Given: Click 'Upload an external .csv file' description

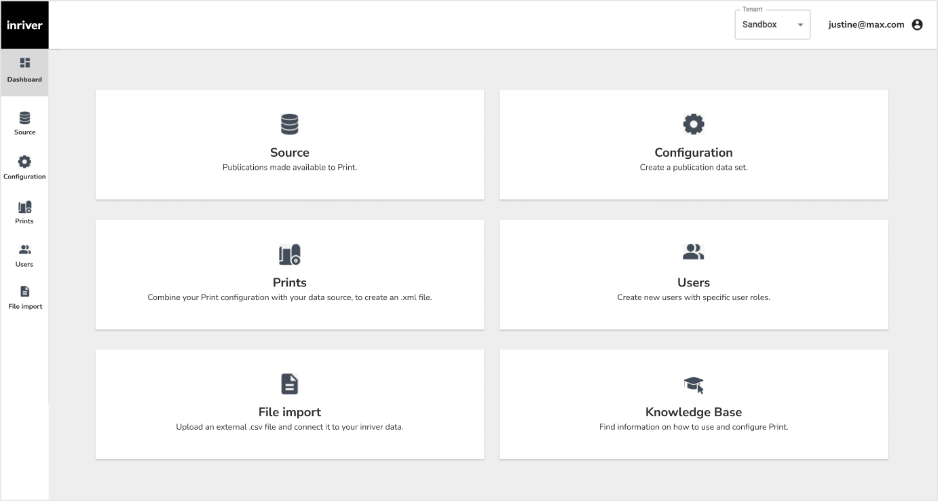Looking at the screenshot, I should [x=290, y=427].
